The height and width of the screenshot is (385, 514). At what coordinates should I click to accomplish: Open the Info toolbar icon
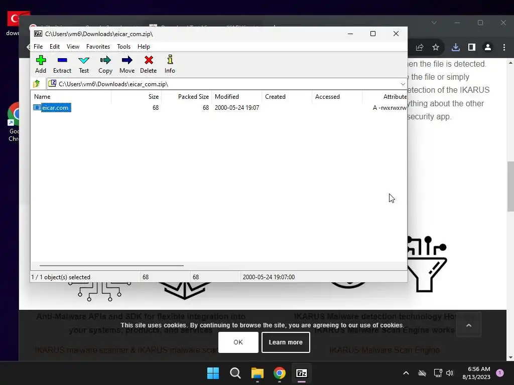pyautogui.click(x=170, y=64)
